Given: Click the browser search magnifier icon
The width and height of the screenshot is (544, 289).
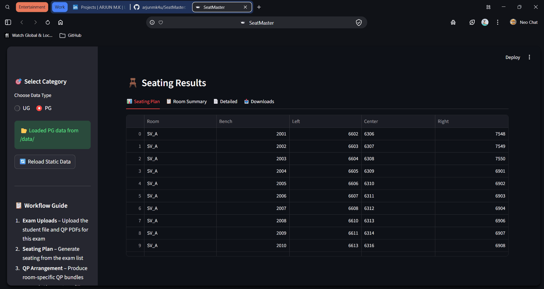Looking at the screenshot, I should pos(8,7).
